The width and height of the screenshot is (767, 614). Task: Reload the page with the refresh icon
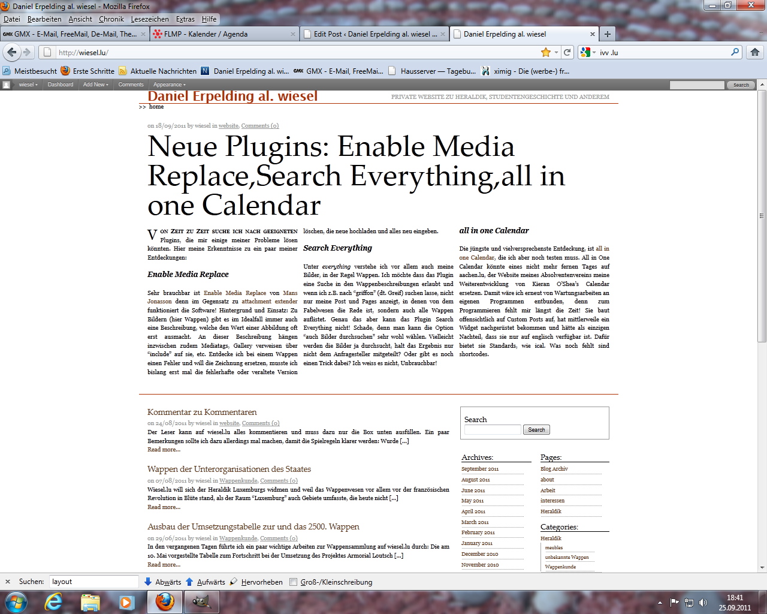567,52
